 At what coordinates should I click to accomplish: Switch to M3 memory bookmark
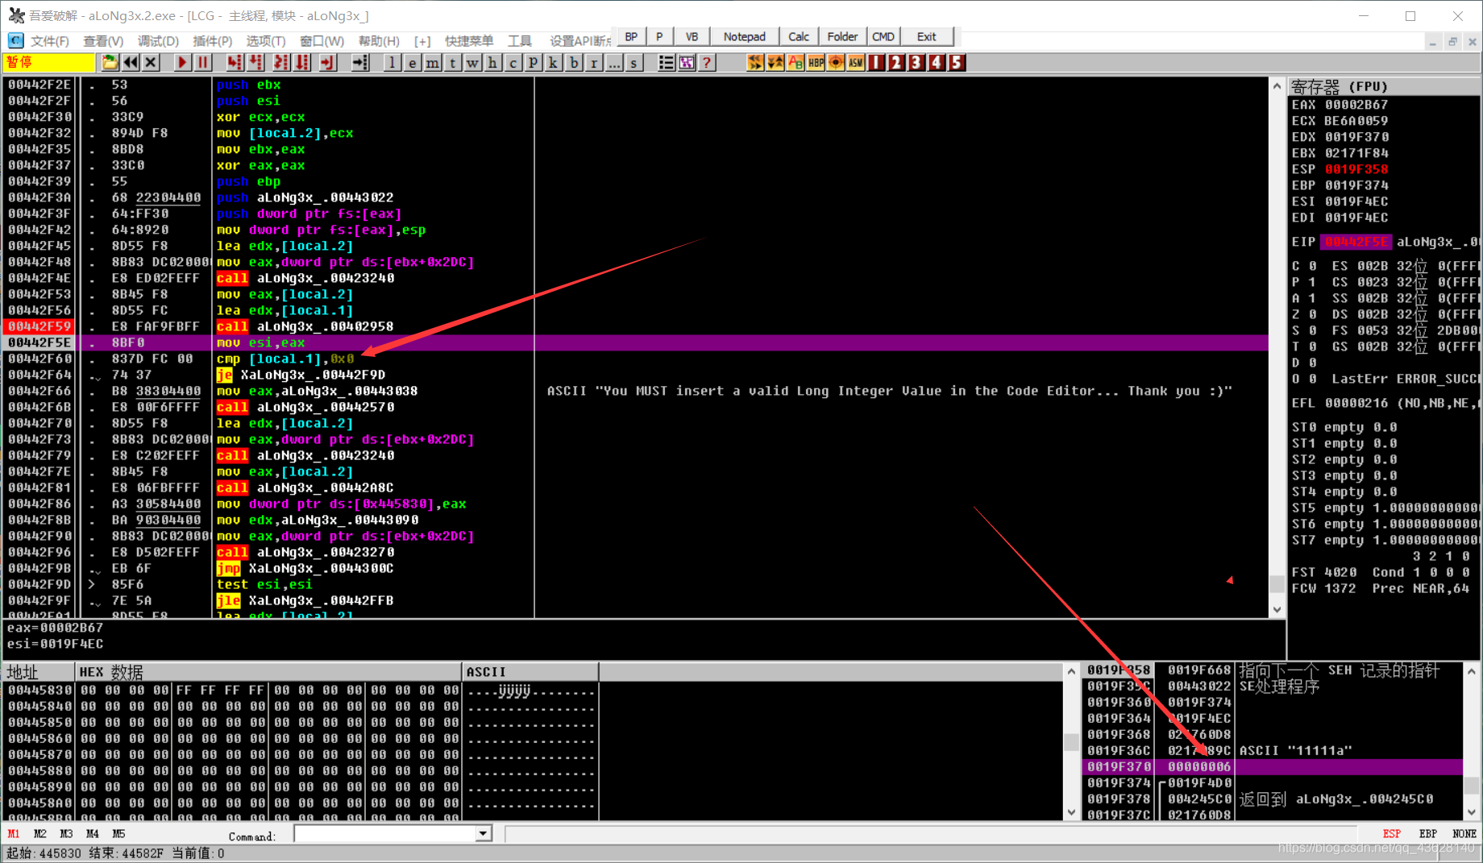[66, 834]
